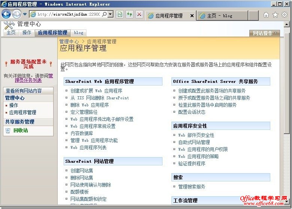Screen dimensions: 292x209
Task: Open 验证提供程序 link
Action: tap(192, 163)
